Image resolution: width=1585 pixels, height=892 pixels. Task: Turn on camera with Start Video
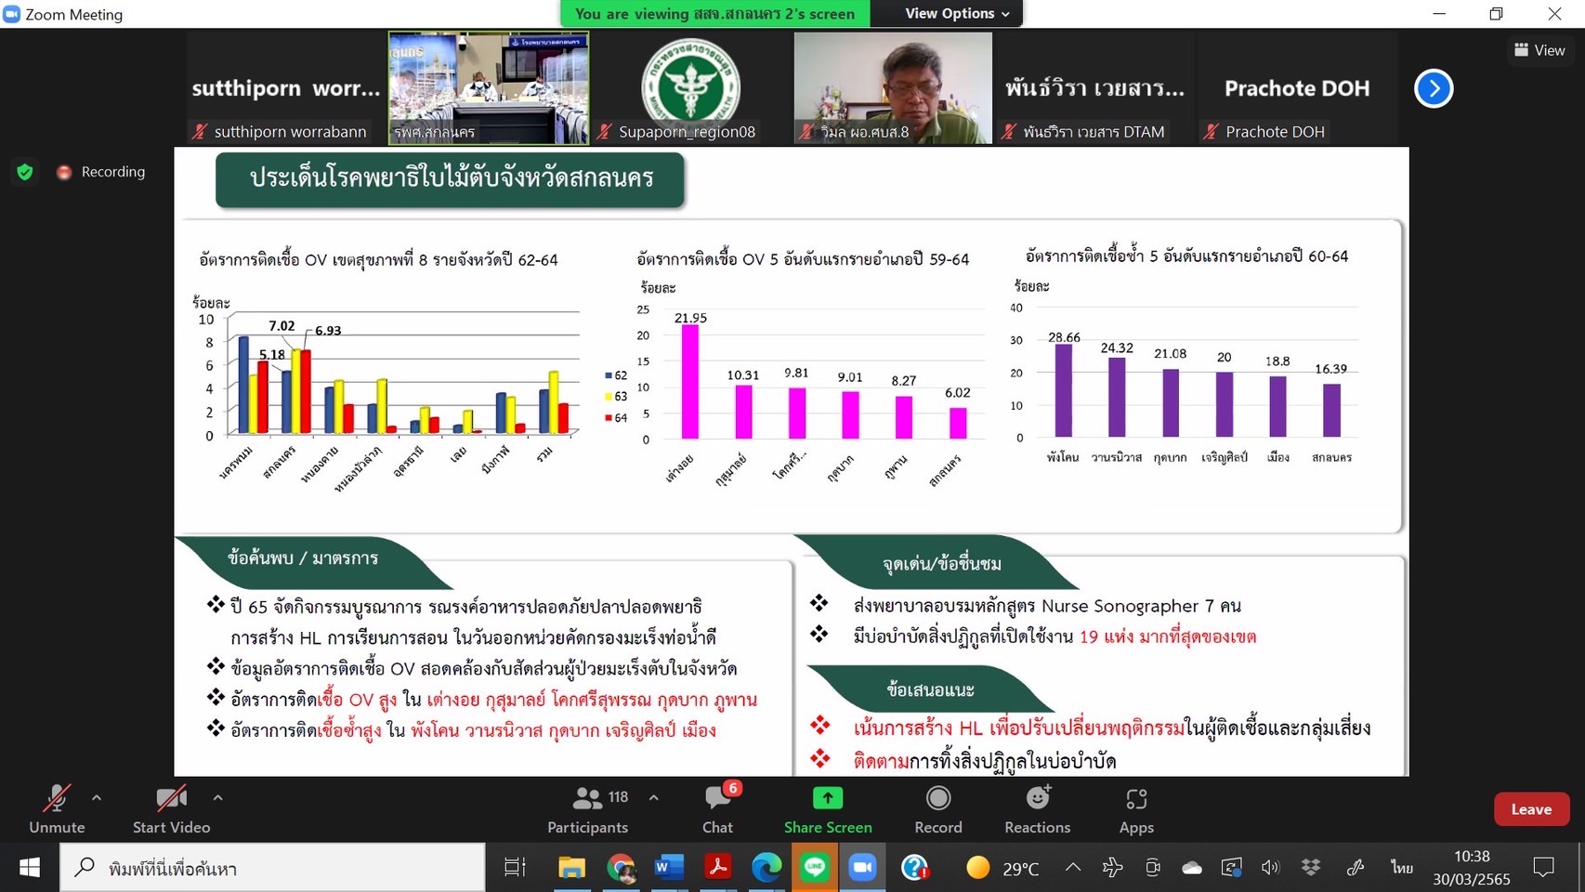point(171,809)
